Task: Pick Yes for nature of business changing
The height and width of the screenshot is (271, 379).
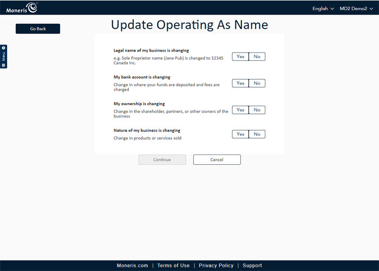Action: click(240, 134)
